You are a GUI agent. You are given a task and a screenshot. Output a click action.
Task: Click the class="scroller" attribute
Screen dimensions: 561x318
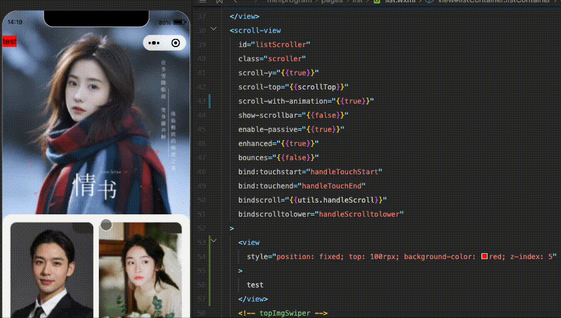[272, 59]
